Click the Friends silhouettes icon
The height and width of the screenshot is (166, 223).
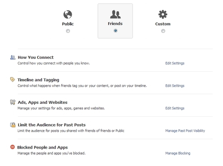click(x=115, y=14)
